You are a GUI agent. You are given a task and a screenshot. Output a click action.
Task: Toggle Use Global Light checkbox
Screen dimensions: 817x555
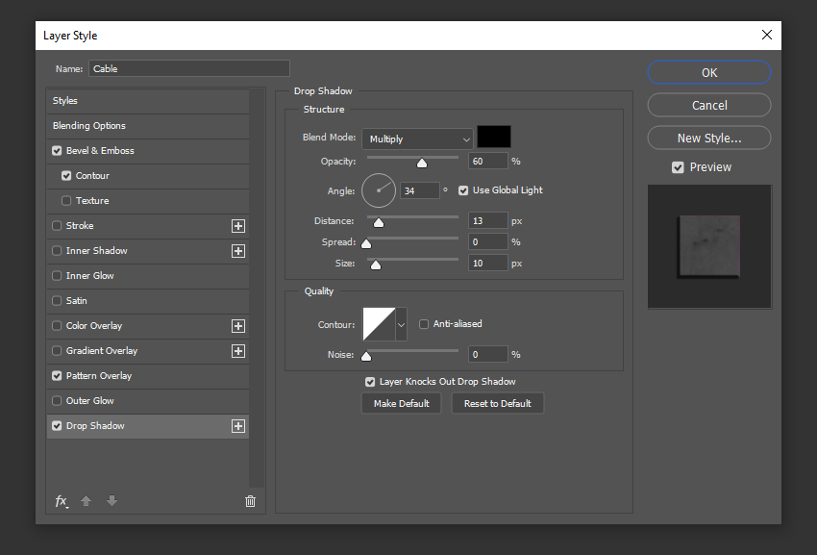click(463, 190)
